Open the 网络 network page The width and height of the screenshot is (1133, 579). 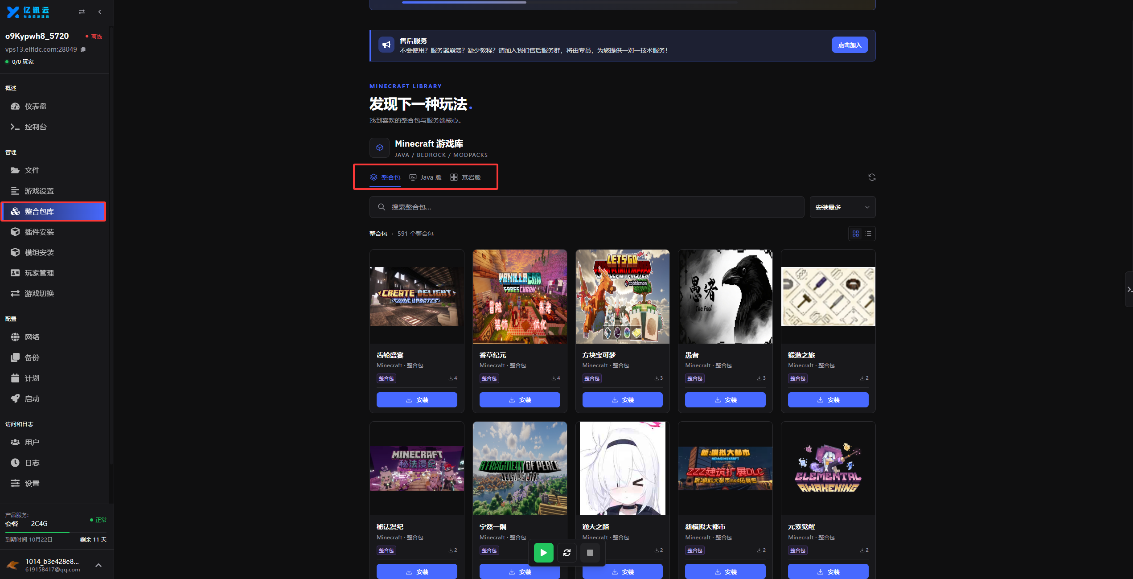(x=53, y=337)
